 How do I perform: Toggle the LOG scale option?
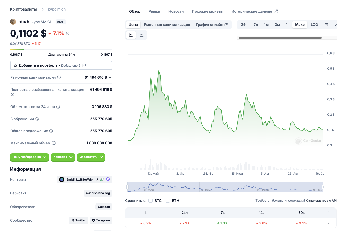(314, 25)
